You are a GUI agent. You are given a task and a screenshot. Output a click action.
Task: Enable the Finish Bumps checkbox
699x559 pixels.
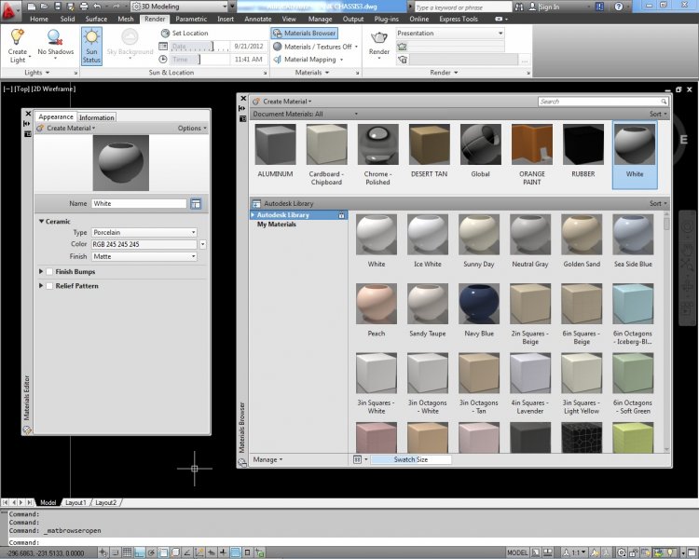[49, 271]
